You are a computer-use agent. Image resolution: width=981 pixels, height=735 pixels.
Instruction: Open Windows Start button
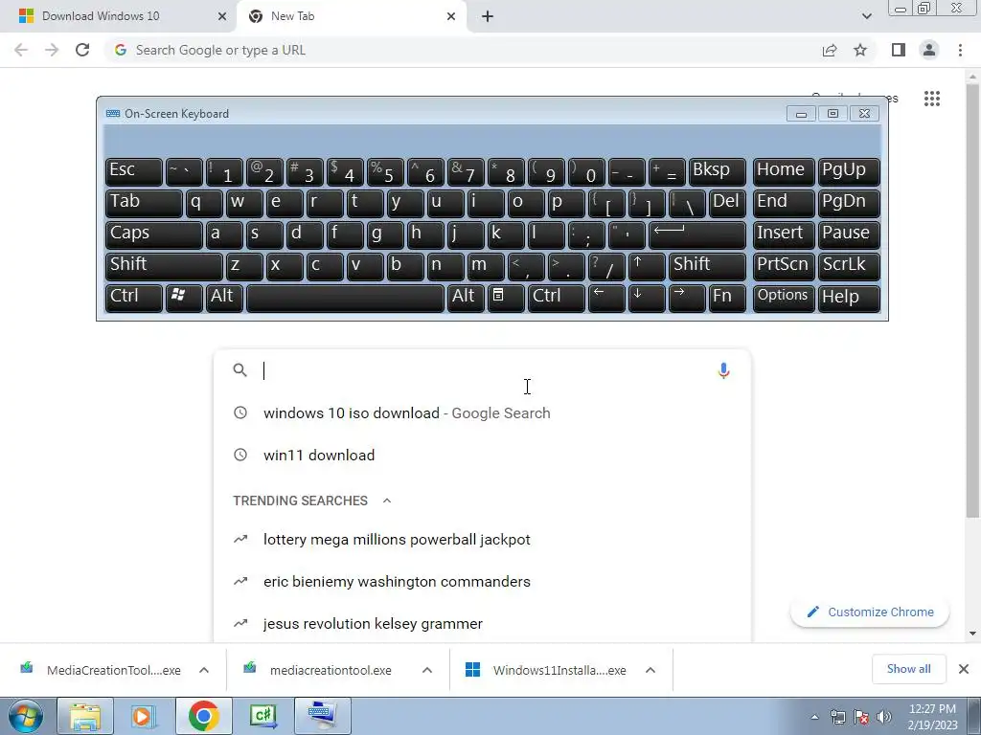26,716
